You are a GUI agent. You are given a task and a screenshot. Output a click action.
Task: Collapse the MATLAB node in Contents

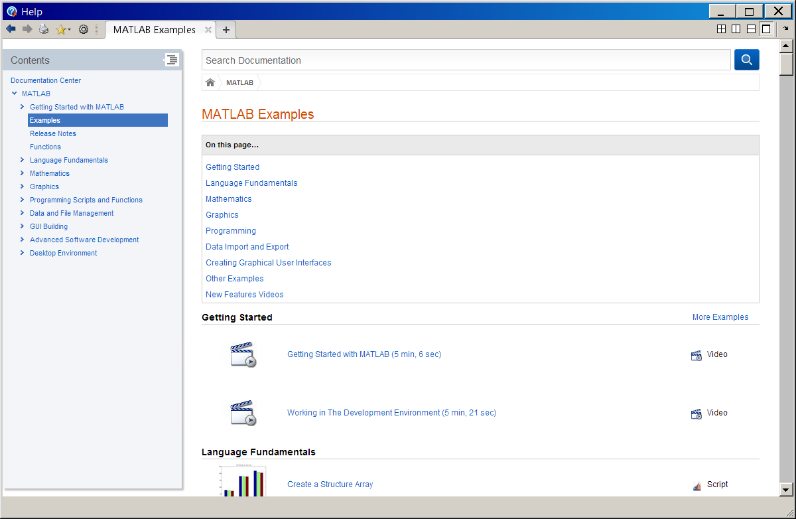coord(15,94)
